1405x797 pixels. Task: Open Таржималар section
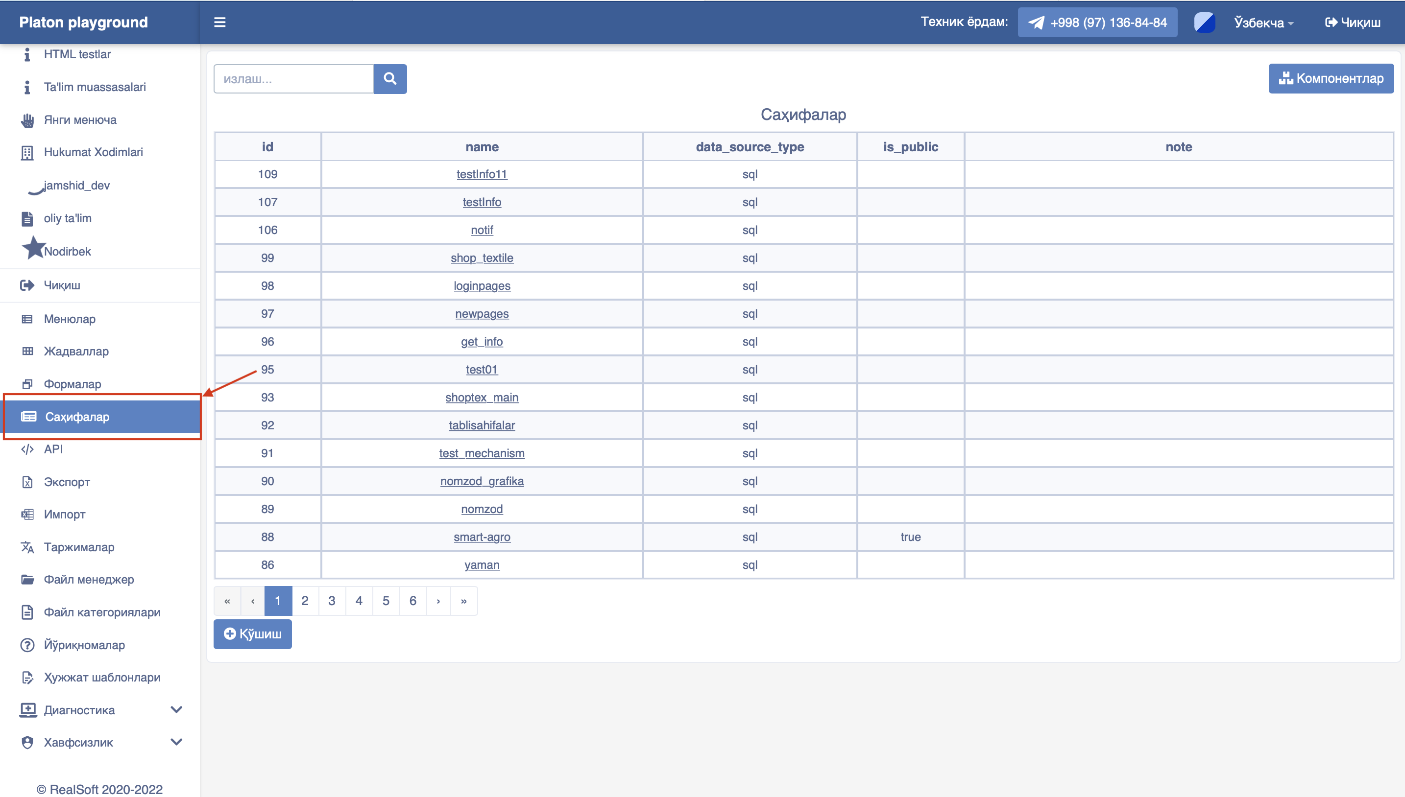click(x=79, y=547)
